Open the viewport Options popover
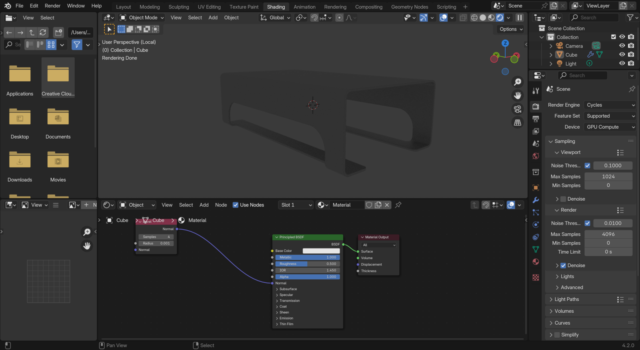This screenshot has height=350, width=640. coord(511,29)
